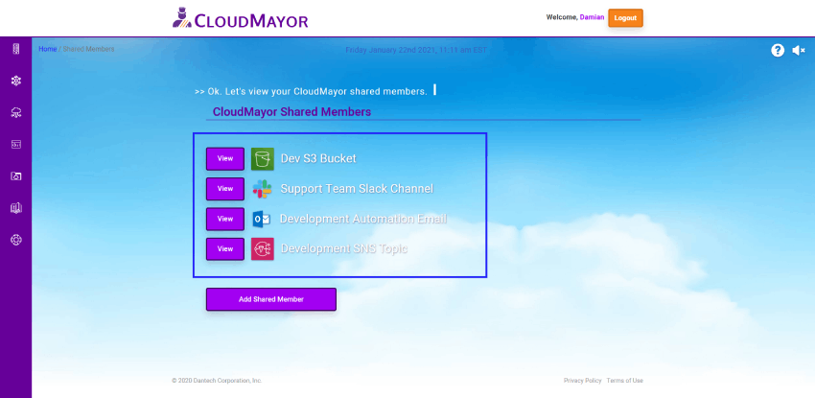Select the cloud network sidebar icon
This screenshot has width=815, height=398.
tap(16, 113)
